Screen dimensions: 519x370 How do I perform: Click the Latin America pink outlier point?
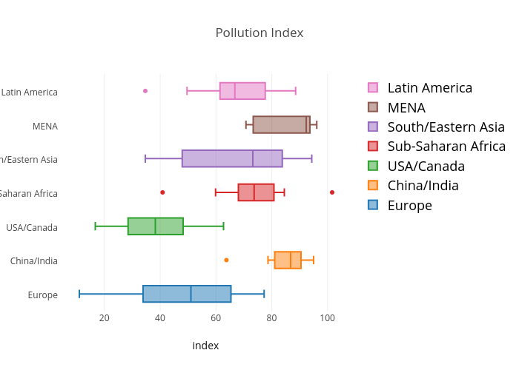(145, 91)
